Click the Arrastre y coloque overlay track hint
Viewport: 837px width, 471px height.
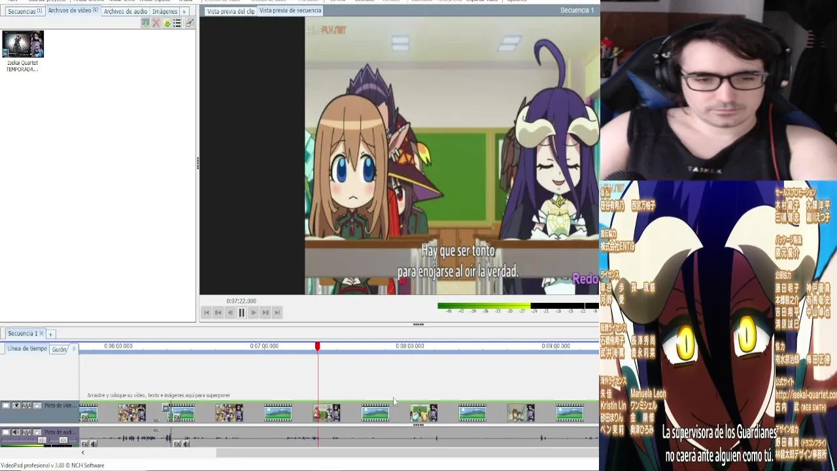coord(158,396)
